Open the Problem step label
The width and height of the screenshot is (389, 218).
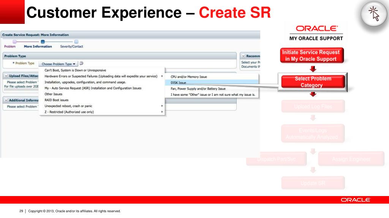click(10, 47)
